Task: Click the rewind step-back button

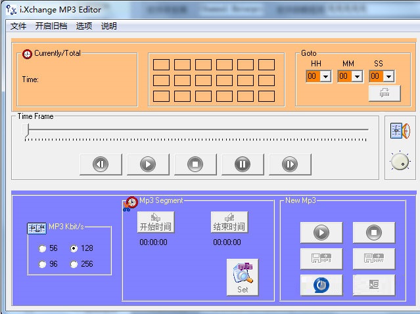Action: (101, 164)
